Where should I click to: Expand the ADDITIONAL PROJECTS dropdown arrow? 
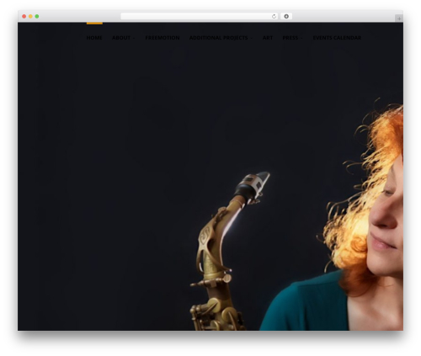pyautogui.click(x=251, y=38)
